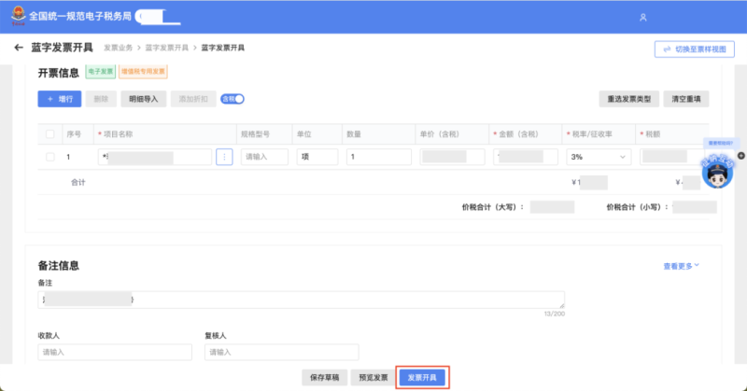Close the floating assistant with plus icon
The width and height of the screenshot is (747, 391).
740,154
